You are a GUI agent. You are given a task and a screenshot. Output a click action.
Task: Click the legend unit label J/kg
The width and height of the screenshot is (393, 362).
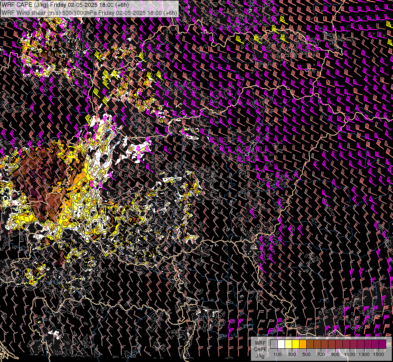260,356
